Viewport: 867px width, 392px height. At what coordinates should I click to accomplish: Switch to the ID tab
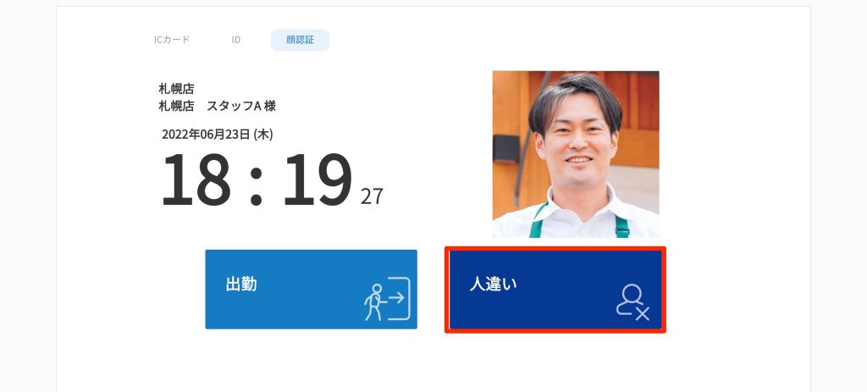point(236,40)
